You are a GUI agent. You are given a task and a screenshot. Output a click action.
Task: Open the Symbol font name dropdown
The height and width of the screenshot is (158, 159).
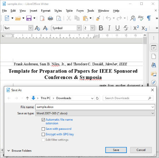79,28
